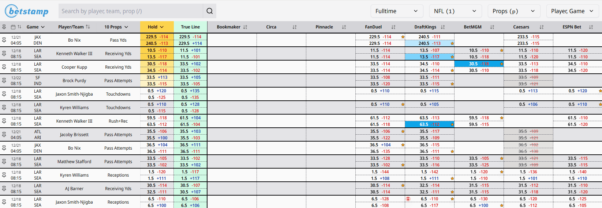Pin the Bo Nix Pass Yds row
This screenshot has width=602, height=208.
click(4, 40)
